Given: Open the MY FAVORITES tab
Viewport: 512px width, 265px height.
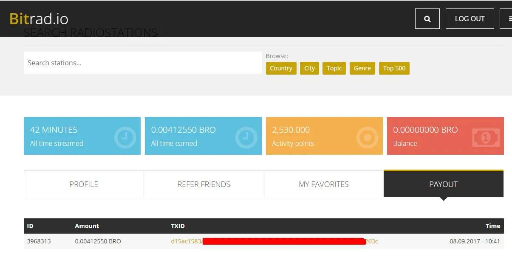Looking at the screenshot, I should pos(324,184).
